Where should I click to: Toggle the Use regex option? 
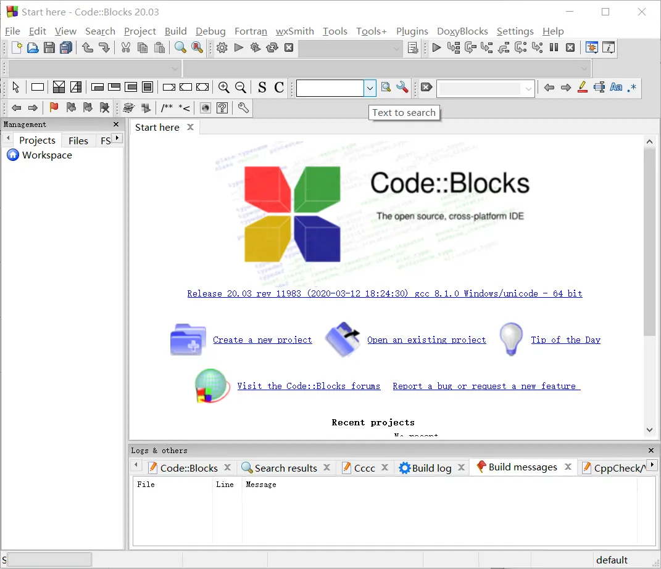click(632, 87)
